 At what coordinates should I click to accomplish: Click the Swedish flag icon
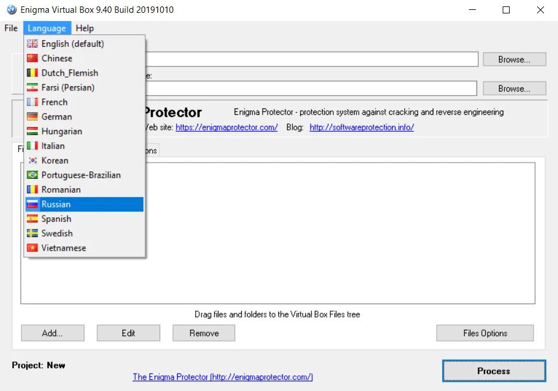tap(32, 233)
